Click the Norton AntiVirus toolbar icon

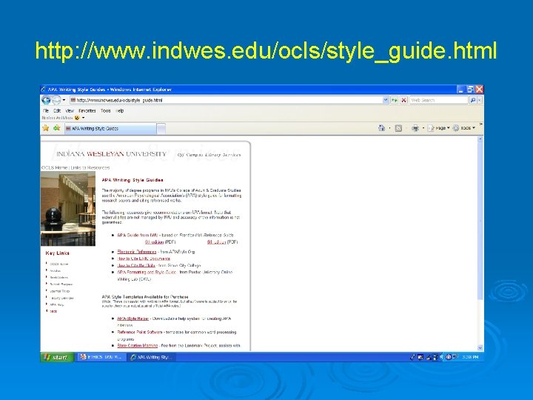click(x=77, y=118)
